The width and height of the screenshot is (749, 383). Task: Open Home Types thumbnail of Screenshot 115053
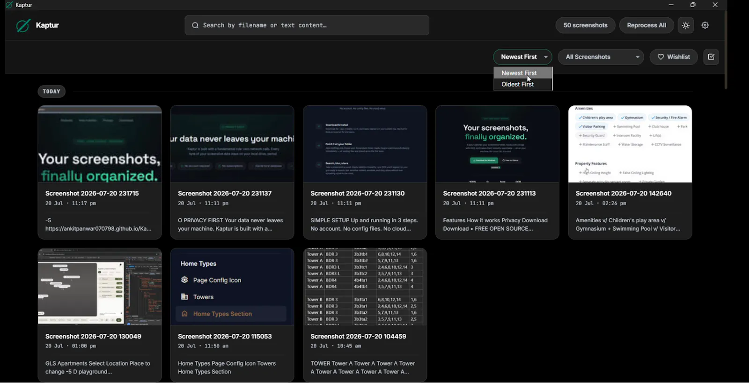click(x=232, y=287)
